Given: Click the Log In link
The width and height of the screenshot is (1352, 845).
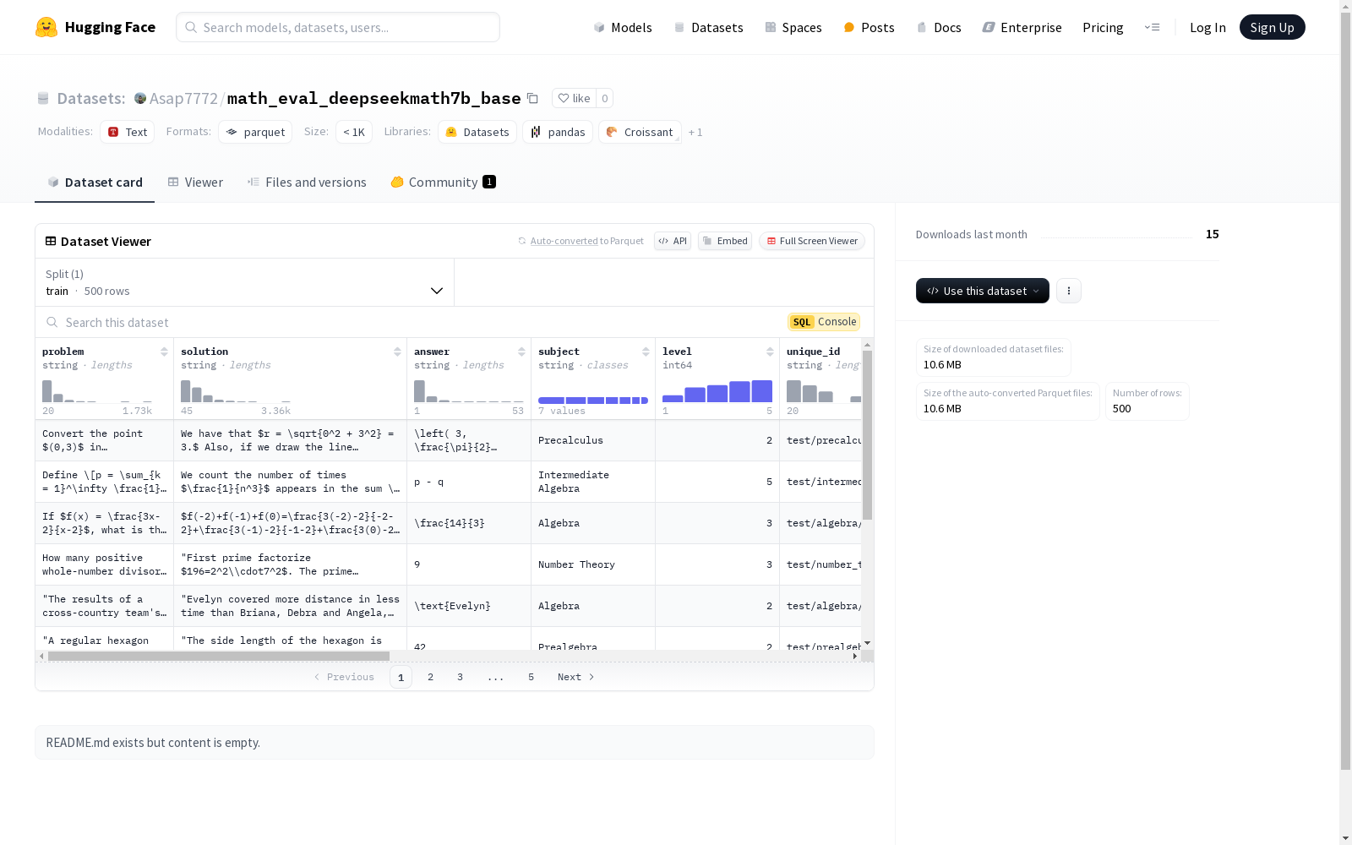Looking at the screenshot, I should 1208,27.
